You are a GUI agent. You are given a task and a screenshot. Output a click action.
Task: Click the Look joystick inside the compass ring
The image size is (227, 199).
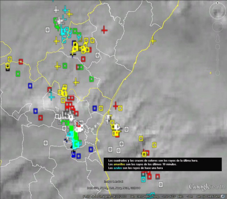tap(218, 11)
